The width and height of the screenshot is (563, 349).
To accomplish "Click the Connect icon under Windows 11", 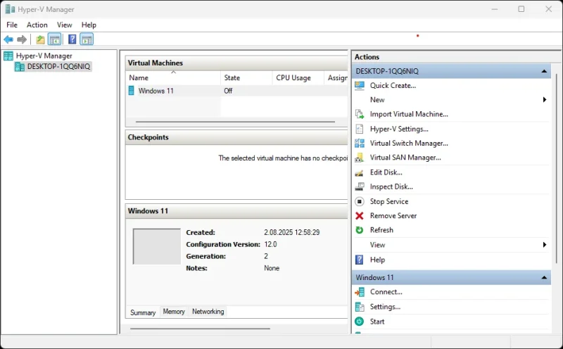I will click(360, 292).
